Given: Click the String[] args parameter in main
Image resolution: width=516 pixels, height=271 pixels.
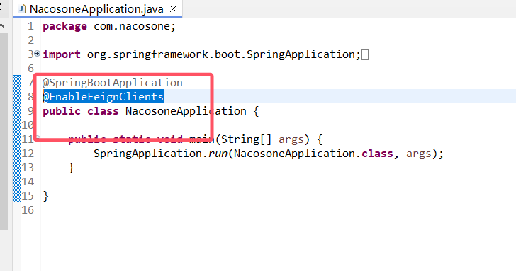Looking at the screenshot, I should click(x=262, y=139).
